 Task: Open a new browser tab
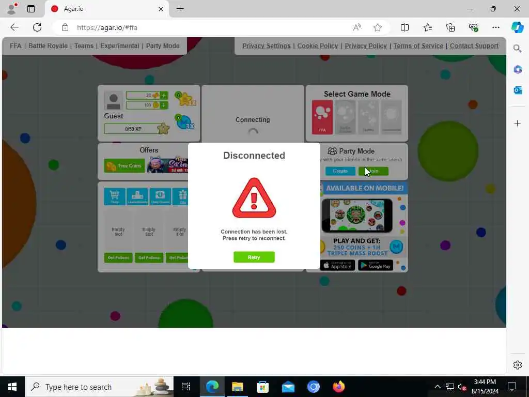click(x=180, y=9)
